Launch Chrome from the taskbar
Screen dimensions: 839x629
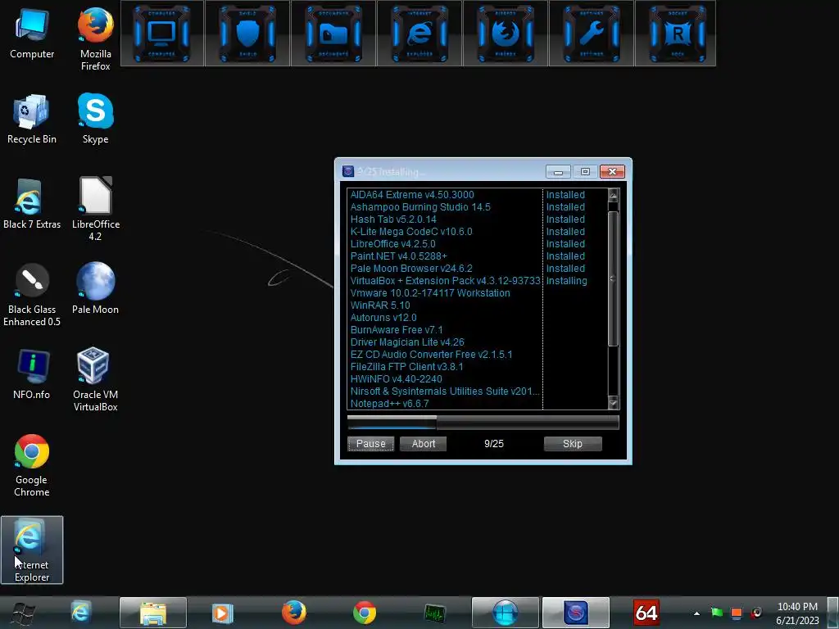pyautogui.click(x=365, y=613)
